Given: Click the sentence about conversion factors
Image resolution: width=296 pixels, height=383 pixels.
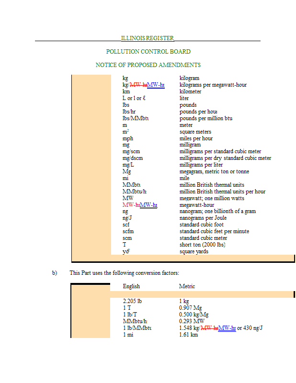Looking at the screenshot, I should click(124, 273).
